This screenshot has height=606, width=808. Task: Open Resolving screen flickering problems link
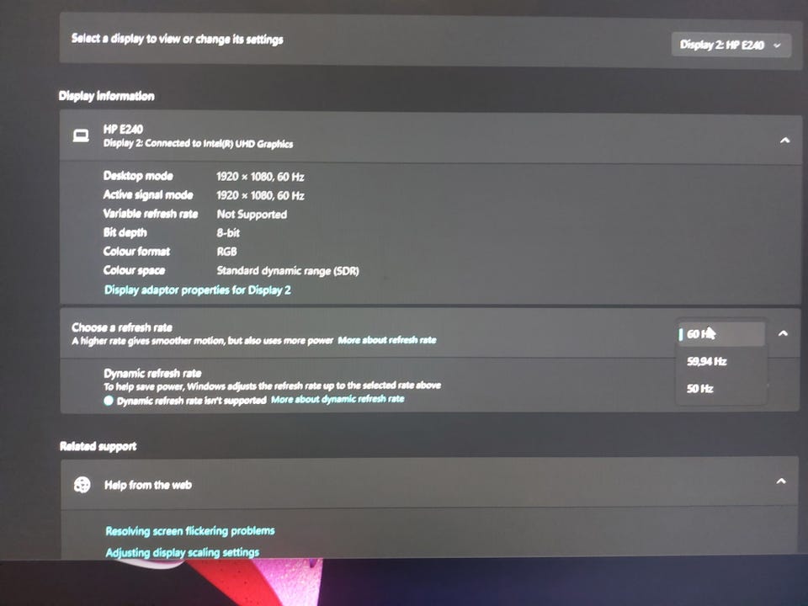point(189,531)
